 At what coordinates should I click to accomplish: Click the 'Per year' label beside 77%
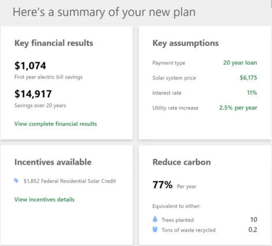tap(186, 187)
